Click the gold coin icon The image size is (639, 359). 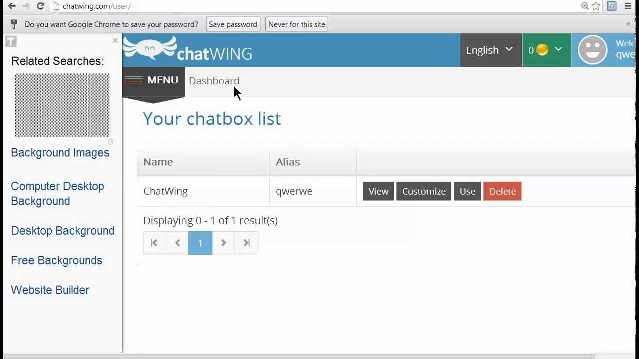click(542, 50)
